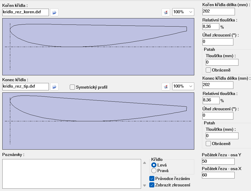Check Obráceně under wing root Potah
Screen dimensions: 251x191
(208, 70)
